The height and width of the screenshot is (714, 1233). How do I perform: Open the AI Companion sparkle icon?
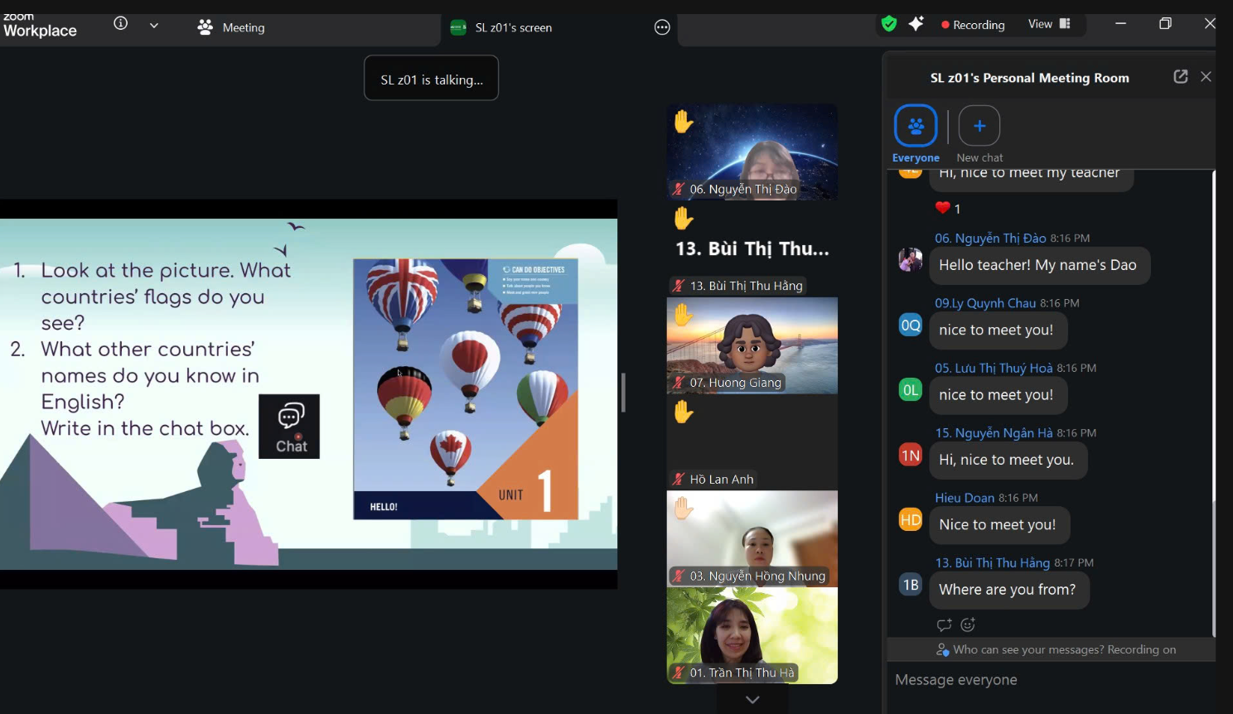916,24
